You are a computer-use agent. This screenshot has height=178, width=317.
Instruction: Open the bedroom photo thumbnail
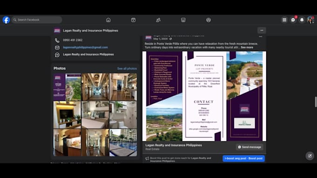pyautogui.click(x=95, y=115)
